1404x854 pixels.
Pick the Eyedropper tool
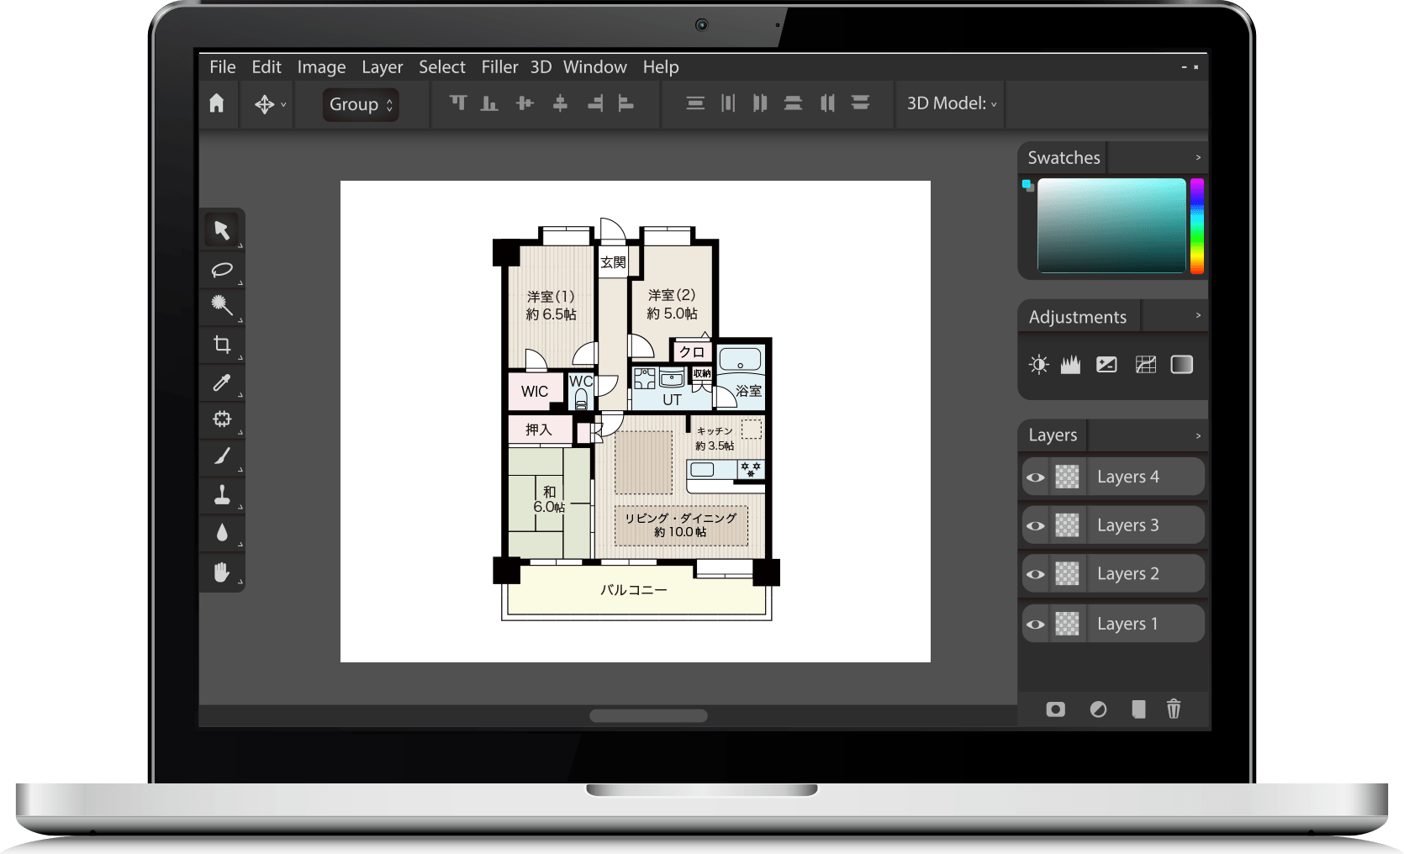click(x=222, y=383)
